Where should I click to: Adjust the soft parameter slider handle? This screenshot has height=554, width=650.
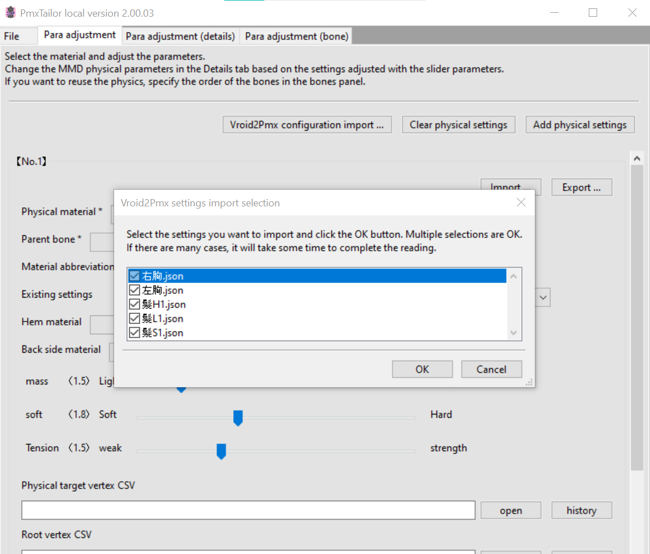(238, 418)
